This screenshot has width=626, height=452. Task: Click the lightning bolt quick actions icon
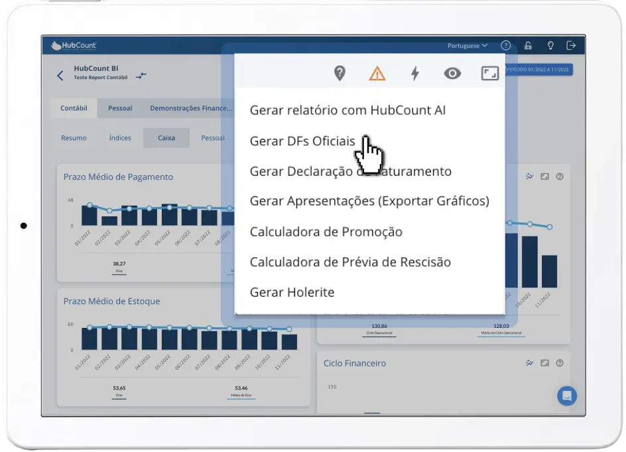pyautogui.click(x=415, y=74)
